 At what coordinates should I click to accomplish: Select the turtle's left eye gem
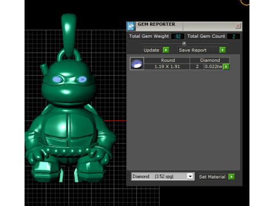57,80
